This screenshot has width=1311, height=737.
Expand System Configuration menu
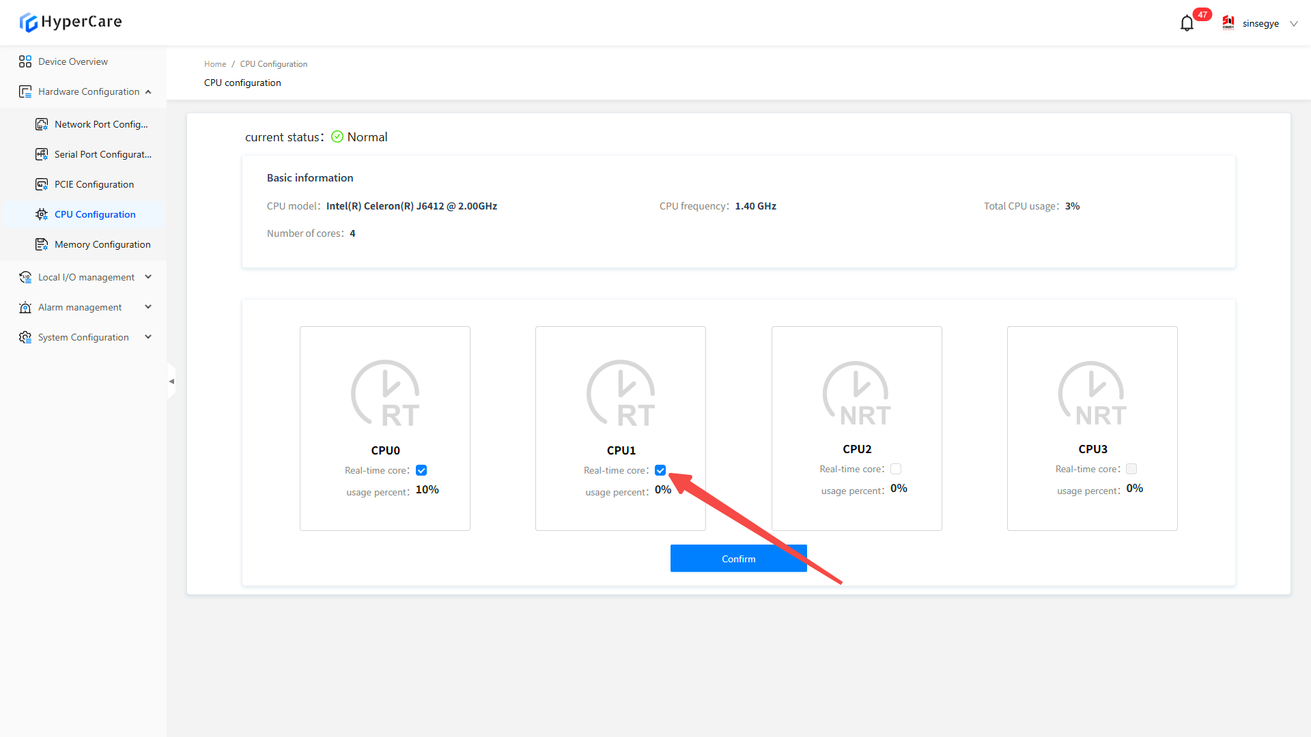[x=83, y=337]
